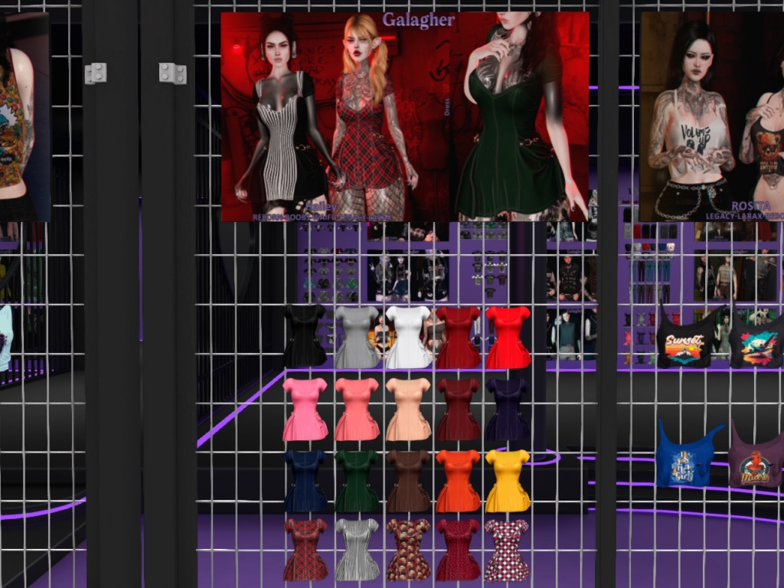Select the navy blue dress

click(x=305, y=481)
